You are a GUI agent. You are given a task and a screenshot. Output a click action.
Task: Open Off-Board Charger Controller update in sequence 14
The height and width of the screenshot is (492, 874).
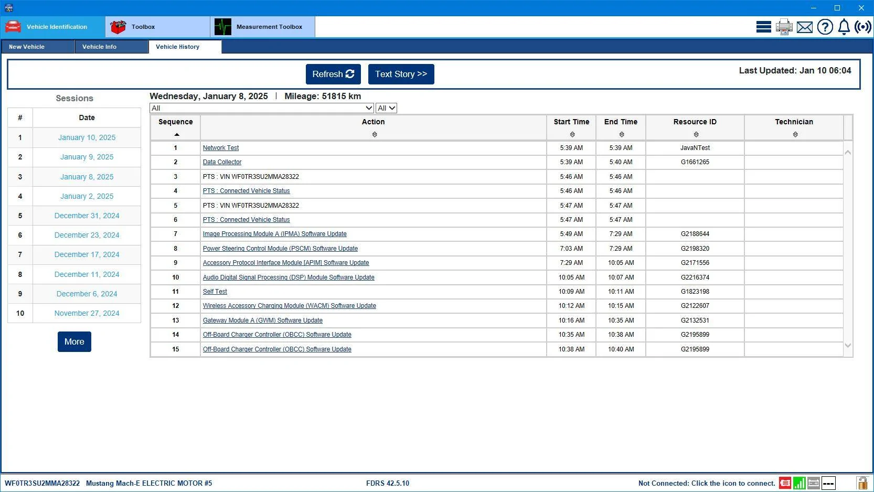tap(278, 335)
